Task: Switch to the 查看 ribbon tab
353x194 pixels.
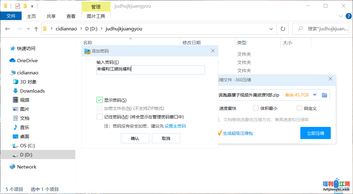Action: coord(71,16)
